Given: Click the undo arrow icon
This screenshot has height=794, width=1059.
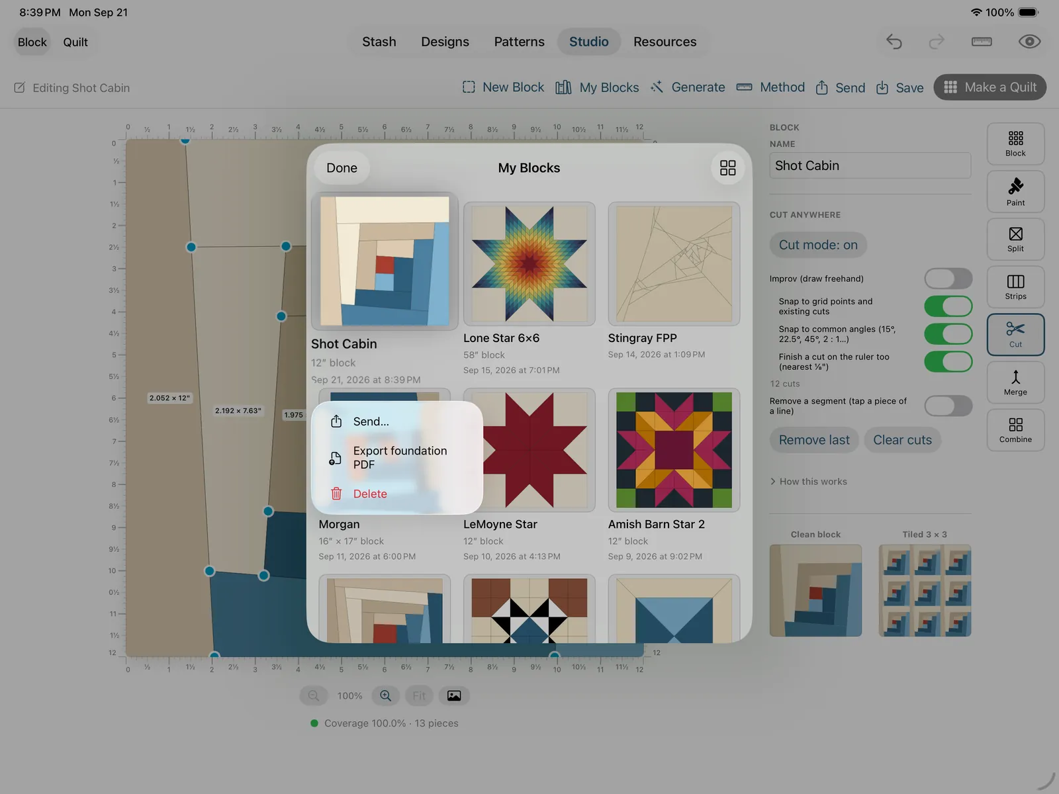Looking at the screenshot, I should 894,42.
